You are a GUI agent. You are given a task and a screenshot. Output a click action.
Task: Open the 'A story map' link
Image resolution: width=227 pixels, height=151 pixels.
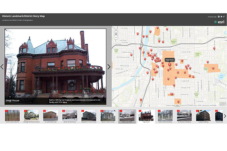(x=212, y=17)
